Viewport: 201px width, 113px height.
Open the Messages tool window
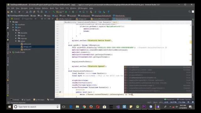[39, 100]
